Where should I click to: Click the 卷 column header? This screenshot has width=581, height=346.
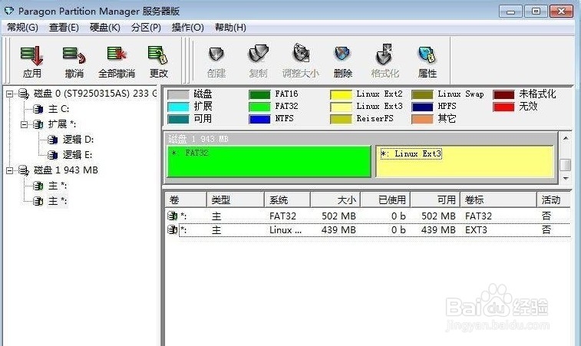click(186, 200)
